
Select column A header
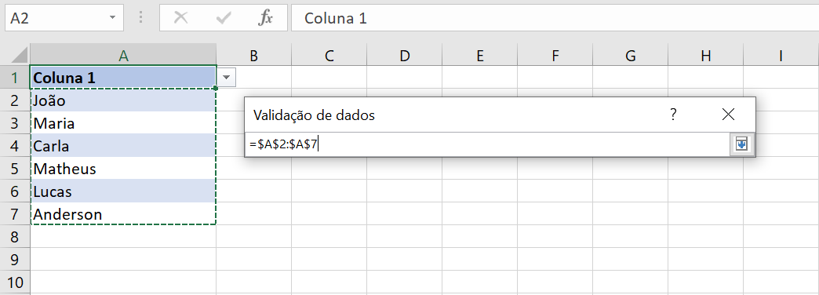(123, 55)
